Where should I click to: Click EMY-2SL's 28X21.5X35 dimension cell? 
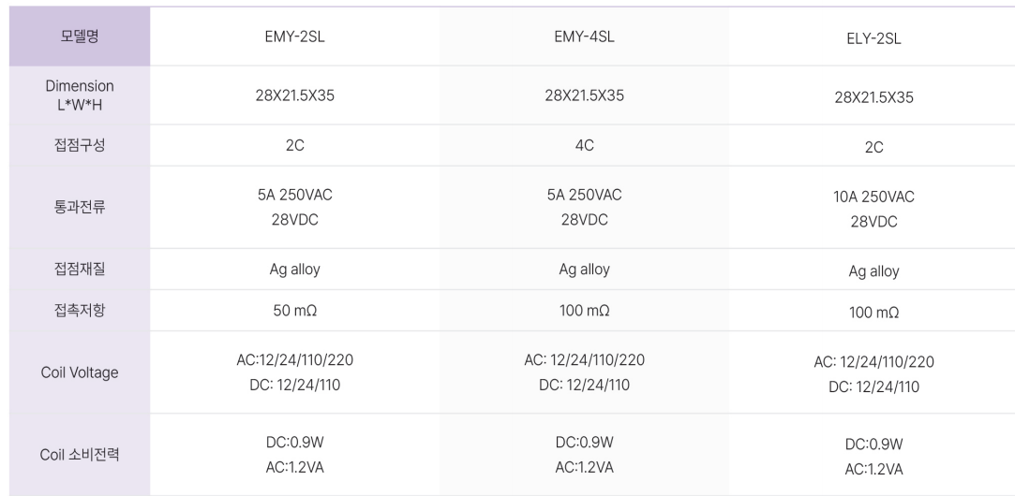[294, 95]
